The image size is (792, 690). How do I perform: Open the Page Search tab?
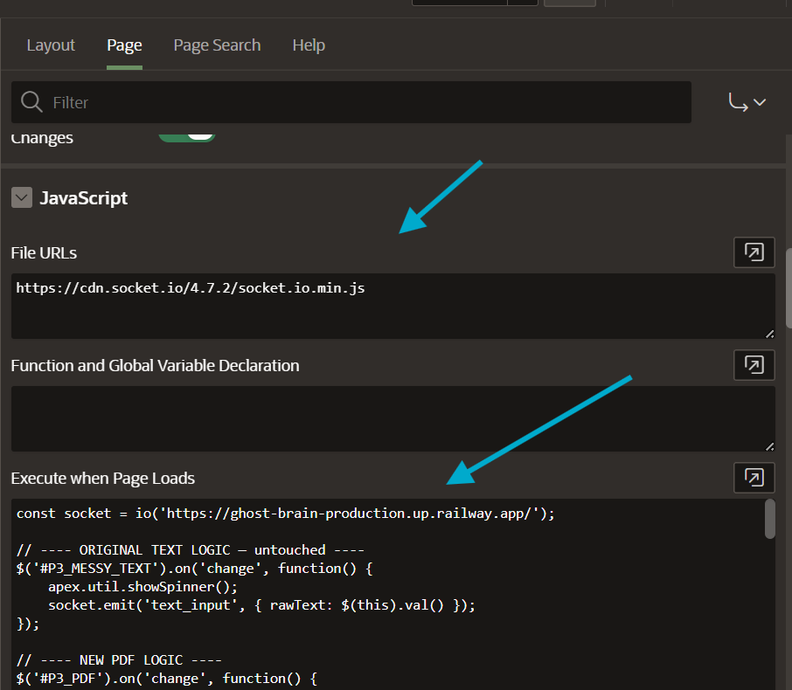(217, 45)
